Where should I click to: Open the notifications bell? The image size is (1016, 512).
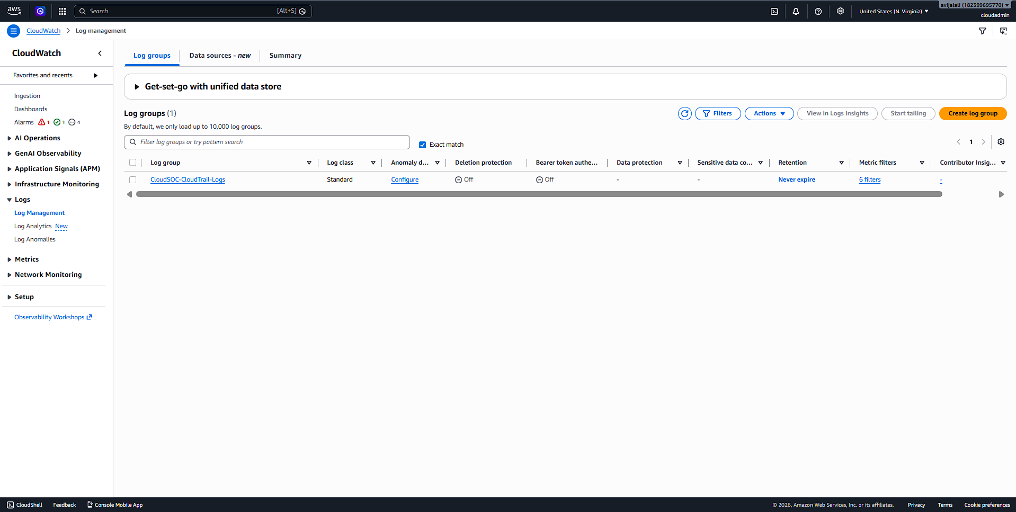(x=796, y=11)
